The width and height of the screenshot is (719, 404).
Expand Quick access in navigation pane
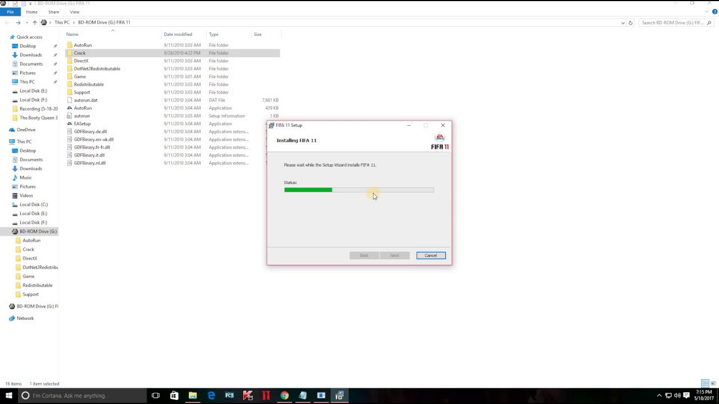click(x=29, y=37)
